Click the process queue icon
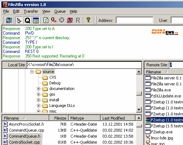Viewport: 183px width, 145px height. (54, 20)
